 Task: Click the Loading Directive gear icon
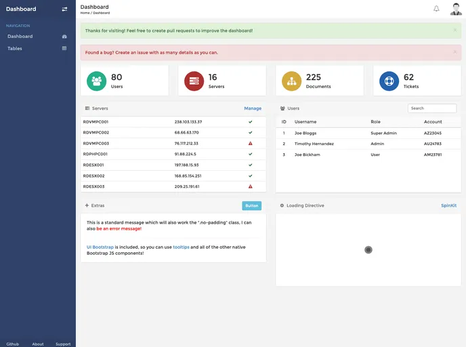pos(282,205)
